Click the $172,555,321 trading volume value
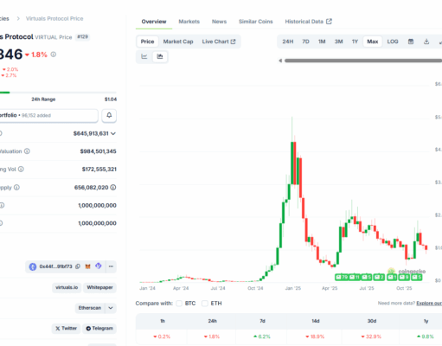The height and width of the screenshot is (346, 442). coord(99,170)
